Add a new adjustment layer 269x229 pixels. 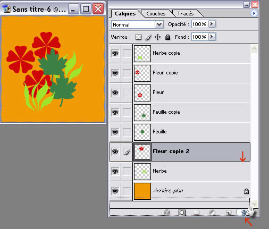212,212
